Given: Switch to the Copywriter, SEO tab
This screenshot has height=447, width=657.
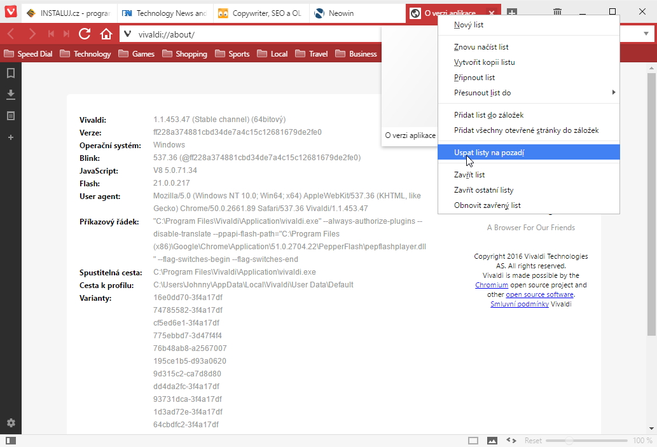Looking at the screenshot, I should coord(261,13).
